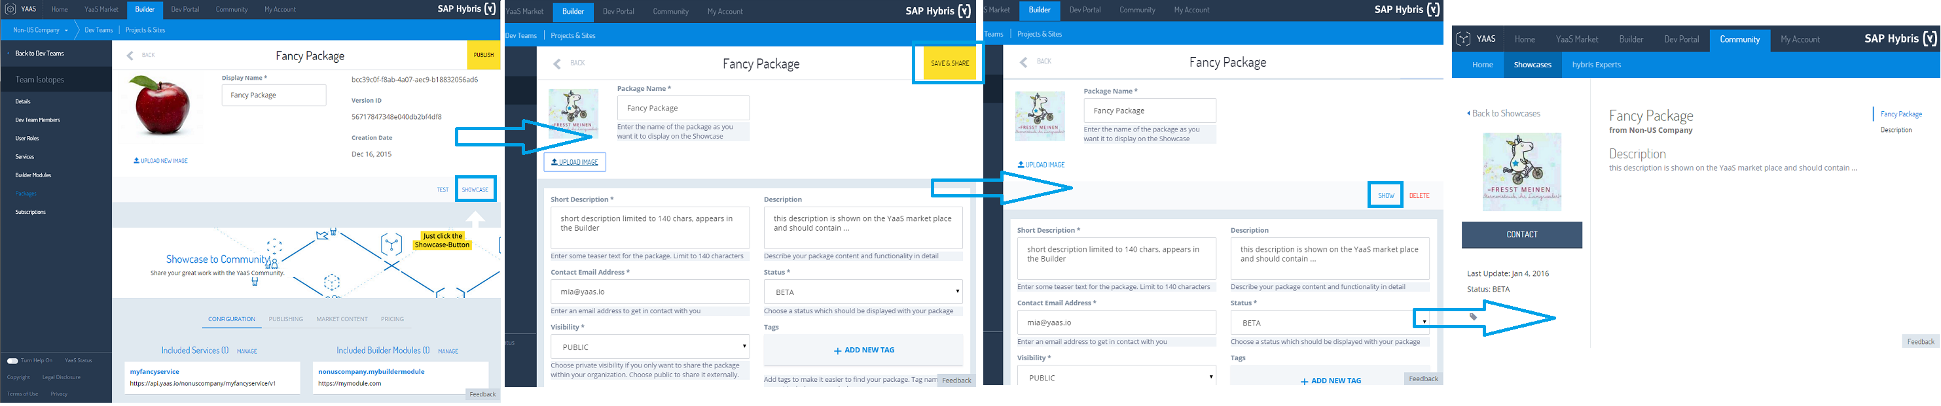The image size is (1941, 406).
Task: Open the Non-US Company dropdown
Action: pyautogui.click(x=41, y=30)
